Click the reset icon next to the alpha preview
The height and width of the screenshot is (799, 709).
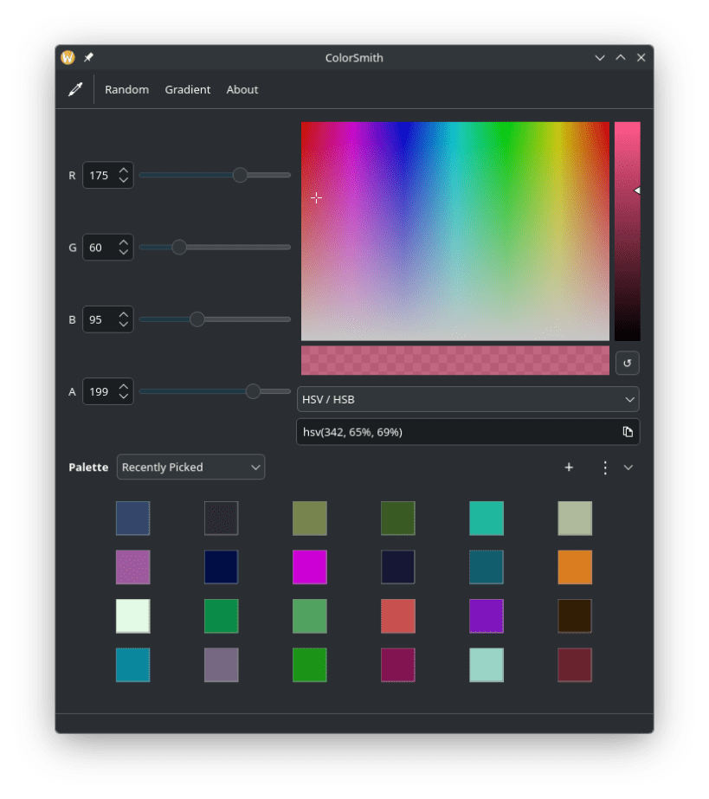click(627, 363)
